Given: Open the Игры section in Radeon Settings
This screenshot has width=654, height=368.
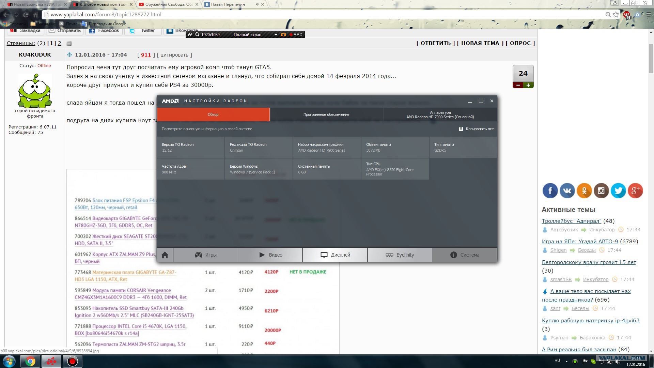Looking at the screenshot, I should (x=206, y=255).
